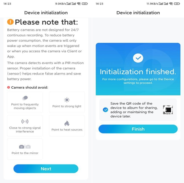
Task: Tap the Finish button
Action: (138, 129)
